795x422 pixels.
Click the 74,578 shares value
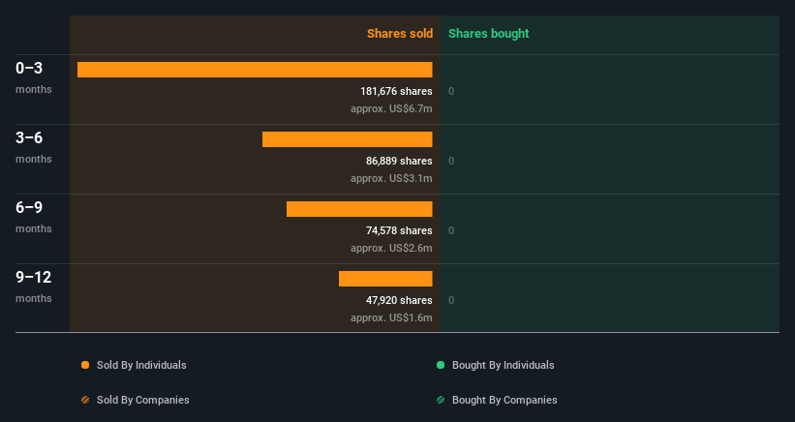(x=399, y=230)
